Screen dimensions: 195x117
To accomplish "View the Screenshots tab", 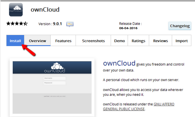I will (x=93, y=41).
